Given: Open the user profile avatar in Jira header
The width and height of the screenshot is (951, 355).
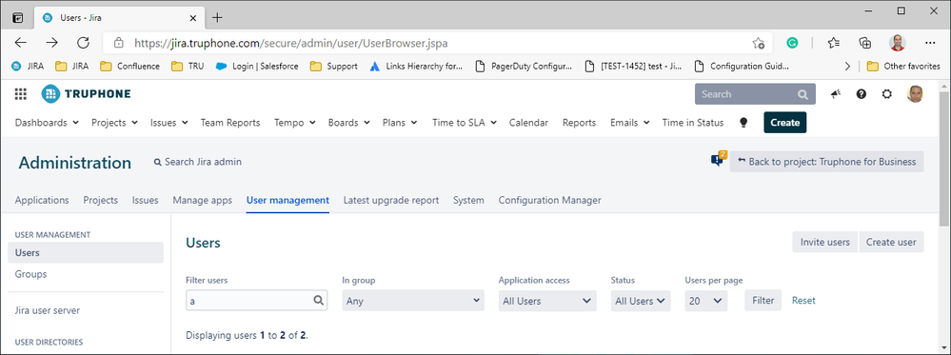Looking at the screenshot, I should (915, 94).
